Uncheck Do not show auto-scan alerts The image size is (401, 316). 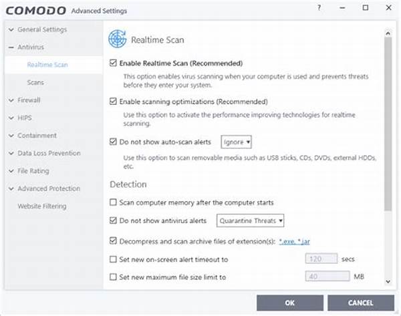tap(113, 142)
